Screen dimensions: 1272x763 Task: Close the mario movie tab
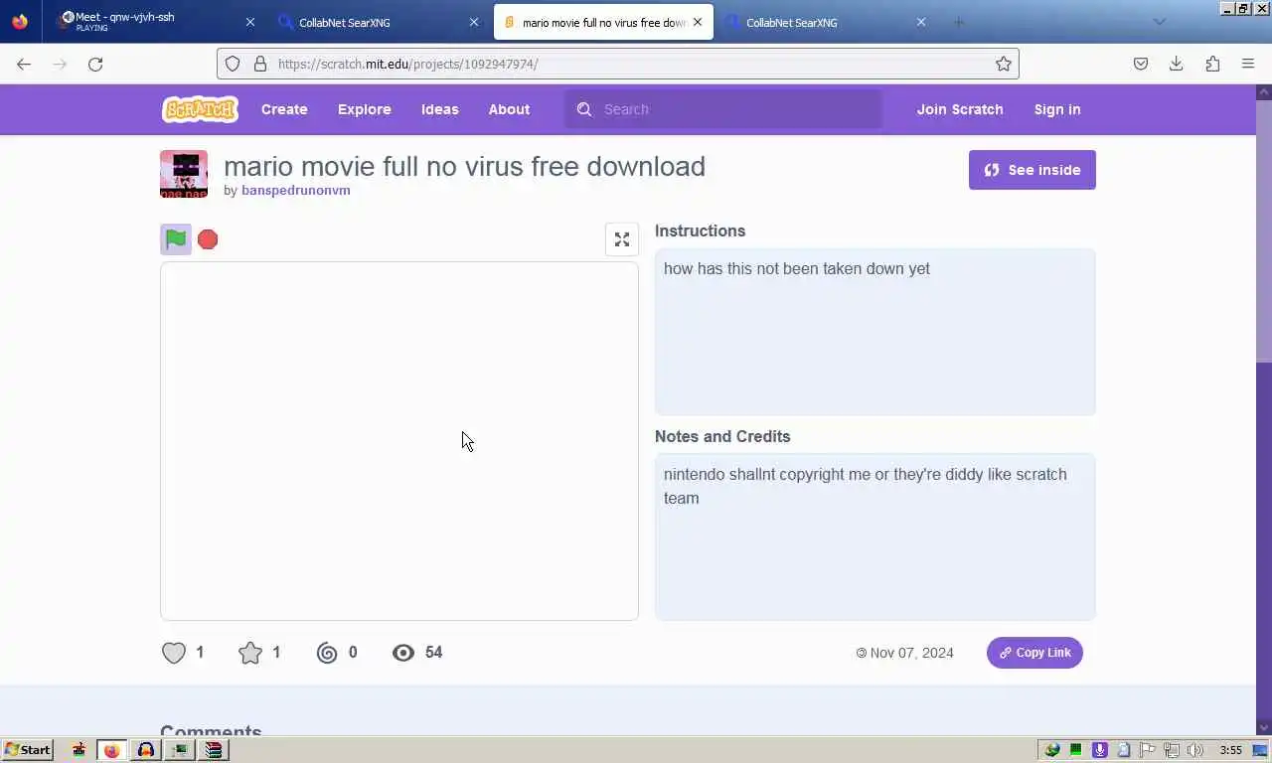[x=698, y=22]
